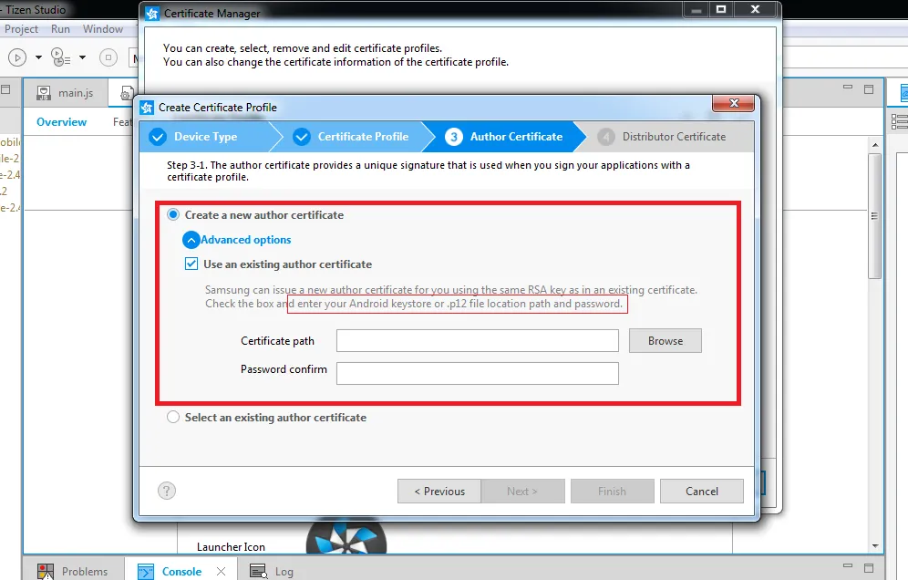Viewport: 908px width, 580px height.
Task: Go to the Device Type step
Action: [x=205, y=137]
